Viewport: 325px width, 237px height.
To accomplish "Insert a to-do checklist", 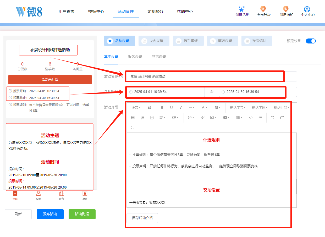I will [152, 118].
